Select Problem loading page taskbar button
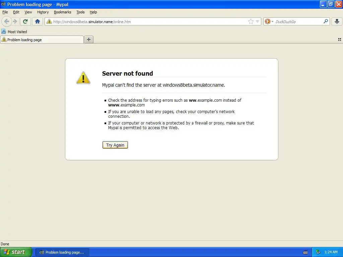Viewport: 343px width, 257px height. pyautogui.click(x=62, y=252)
